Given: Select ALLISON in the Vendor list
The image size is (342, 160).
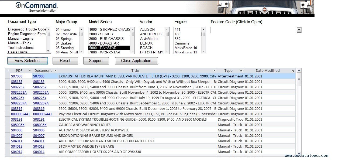Looking at the screenshot, I should (147, 29).
